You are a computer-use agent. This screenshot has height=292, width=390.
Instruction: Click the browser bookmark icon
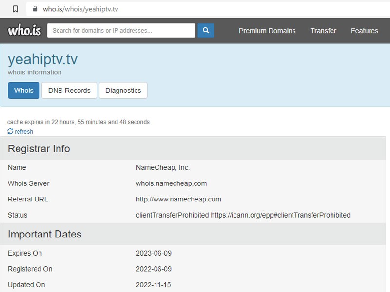point(15,9)
